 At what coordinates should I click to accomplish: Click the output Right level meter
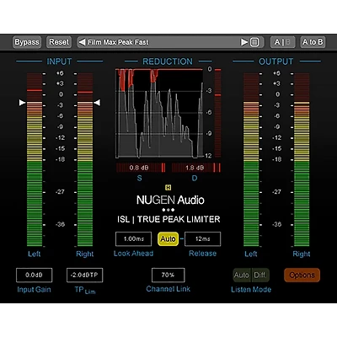point(302,160)
